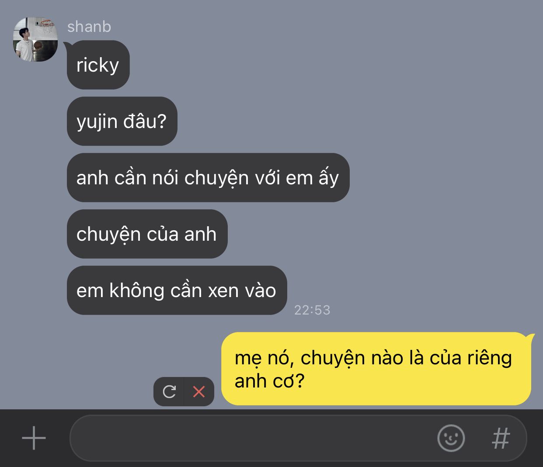Select the 'ricky' message bubble
The image size is (543, 467).
pyautogui.click(x=98, y=65)
